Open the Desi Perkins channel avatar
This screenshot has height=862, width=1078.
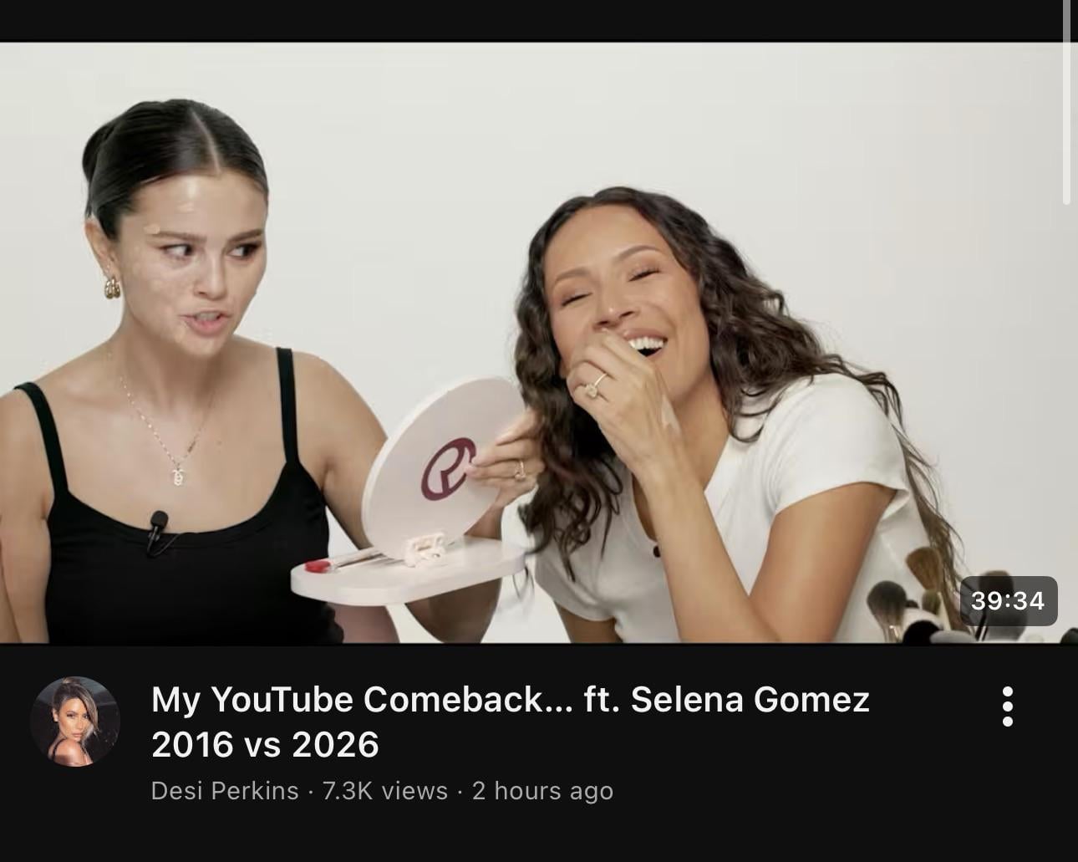point(74,721)
